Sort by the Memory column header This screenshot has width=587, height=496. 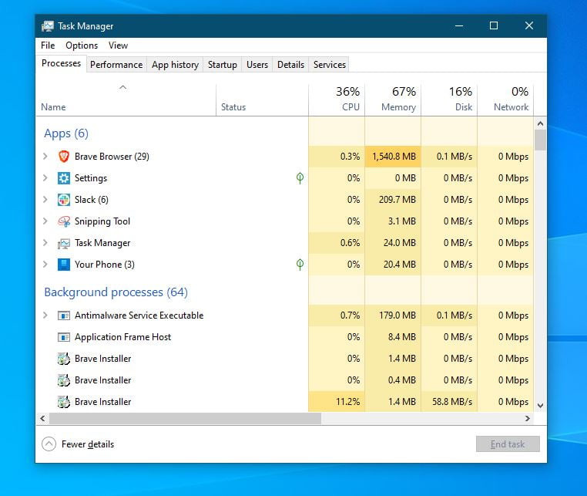tap(393, 100)
